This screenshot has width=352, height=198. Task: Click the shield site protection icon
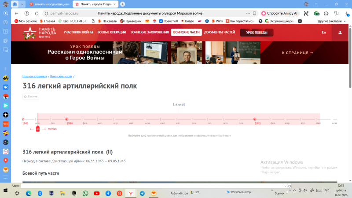pyautogui.click(x=47, y=14)
